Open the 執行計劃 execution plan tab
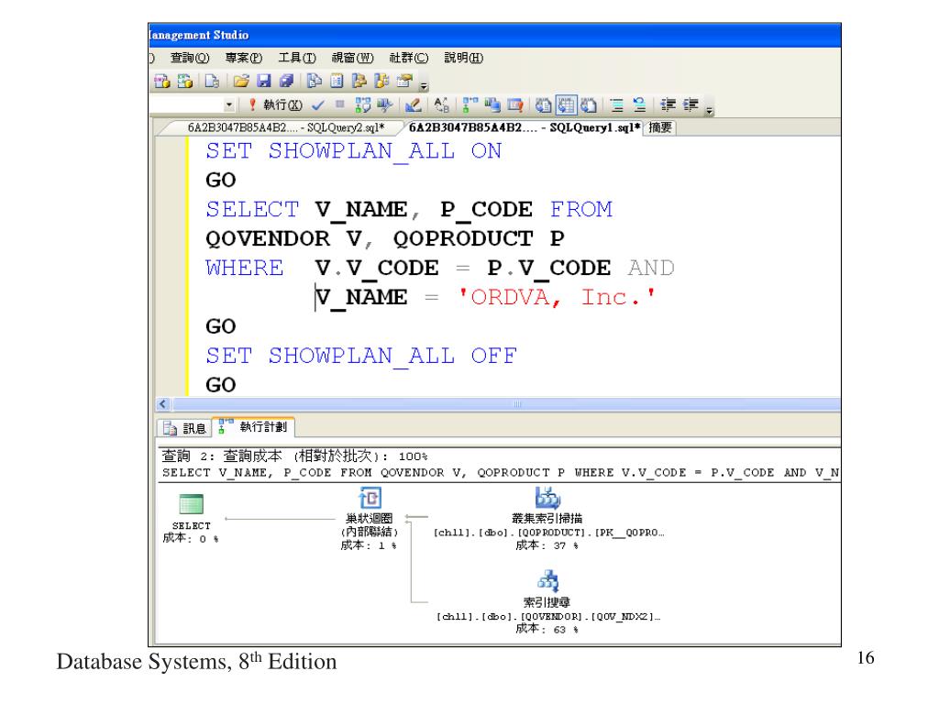Screen dimensions: 939x704 coord(253,427)
